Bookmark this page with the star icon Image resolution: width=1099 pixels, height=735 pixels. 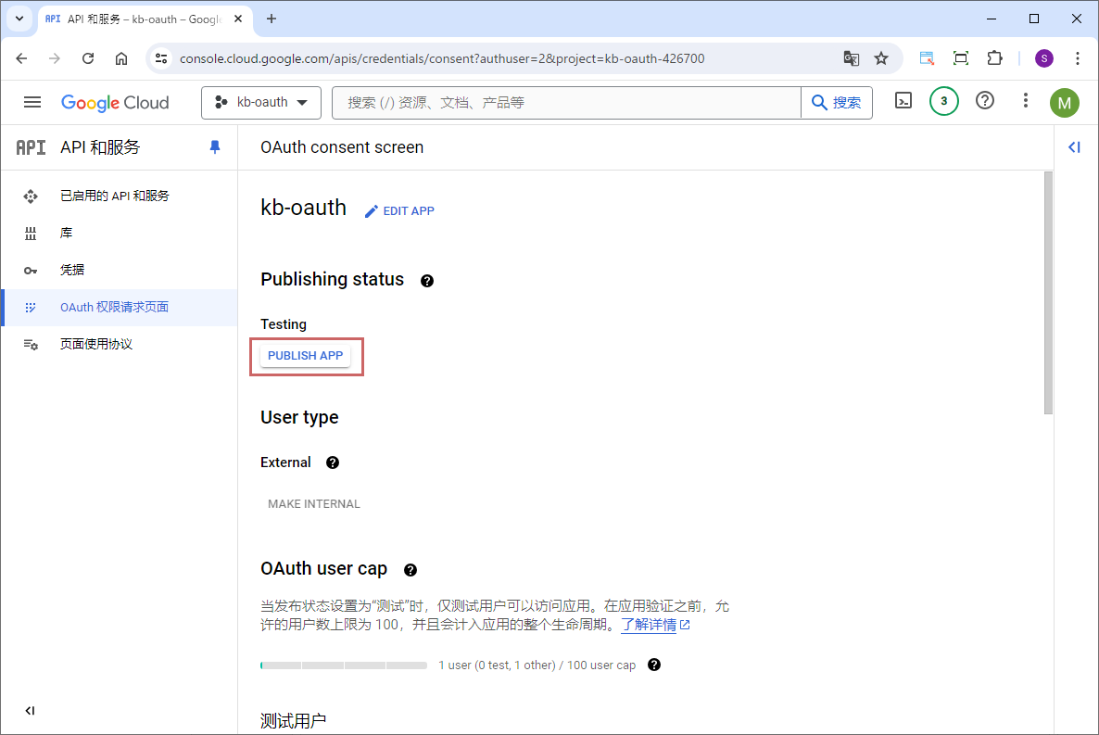(881, 58)
